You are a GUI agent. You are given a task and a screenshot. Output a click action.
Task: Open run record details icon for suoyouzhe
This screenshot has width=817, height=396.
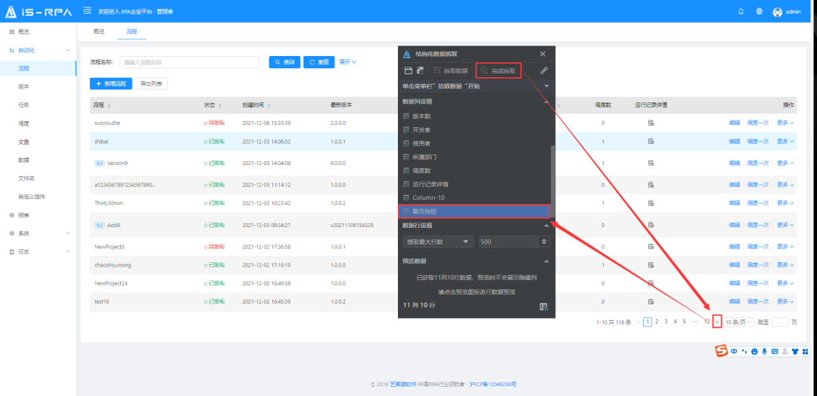[x=650, y=123]
